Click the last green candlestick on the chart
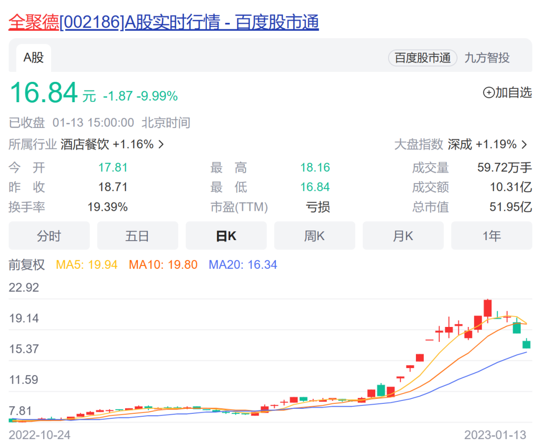 (x=527, y=344)
